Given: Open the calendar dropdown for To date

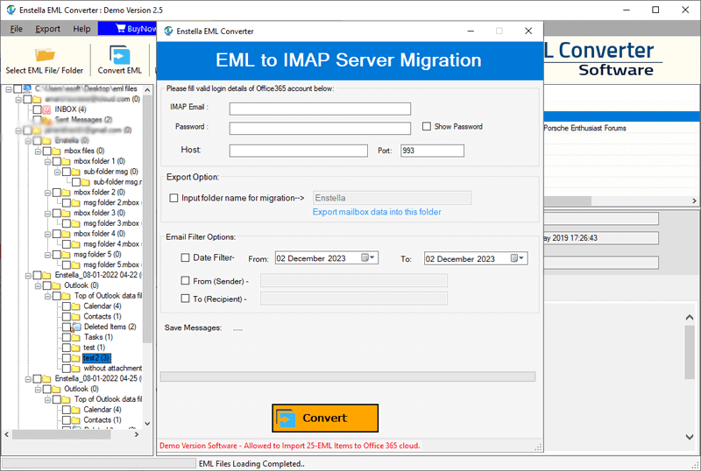Looking at the screenshot, I should (519, 258).
